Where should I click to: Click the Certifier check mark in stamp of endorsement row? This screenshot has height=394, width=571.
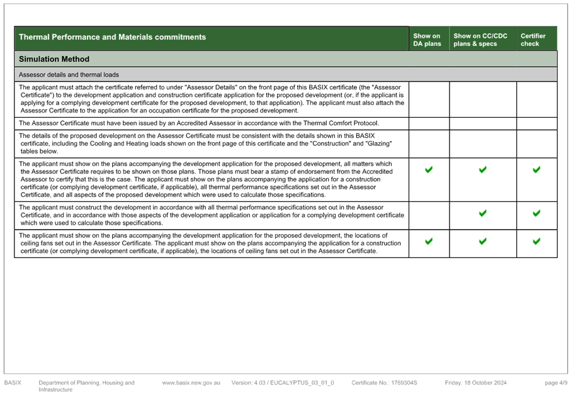pos(536,170)
